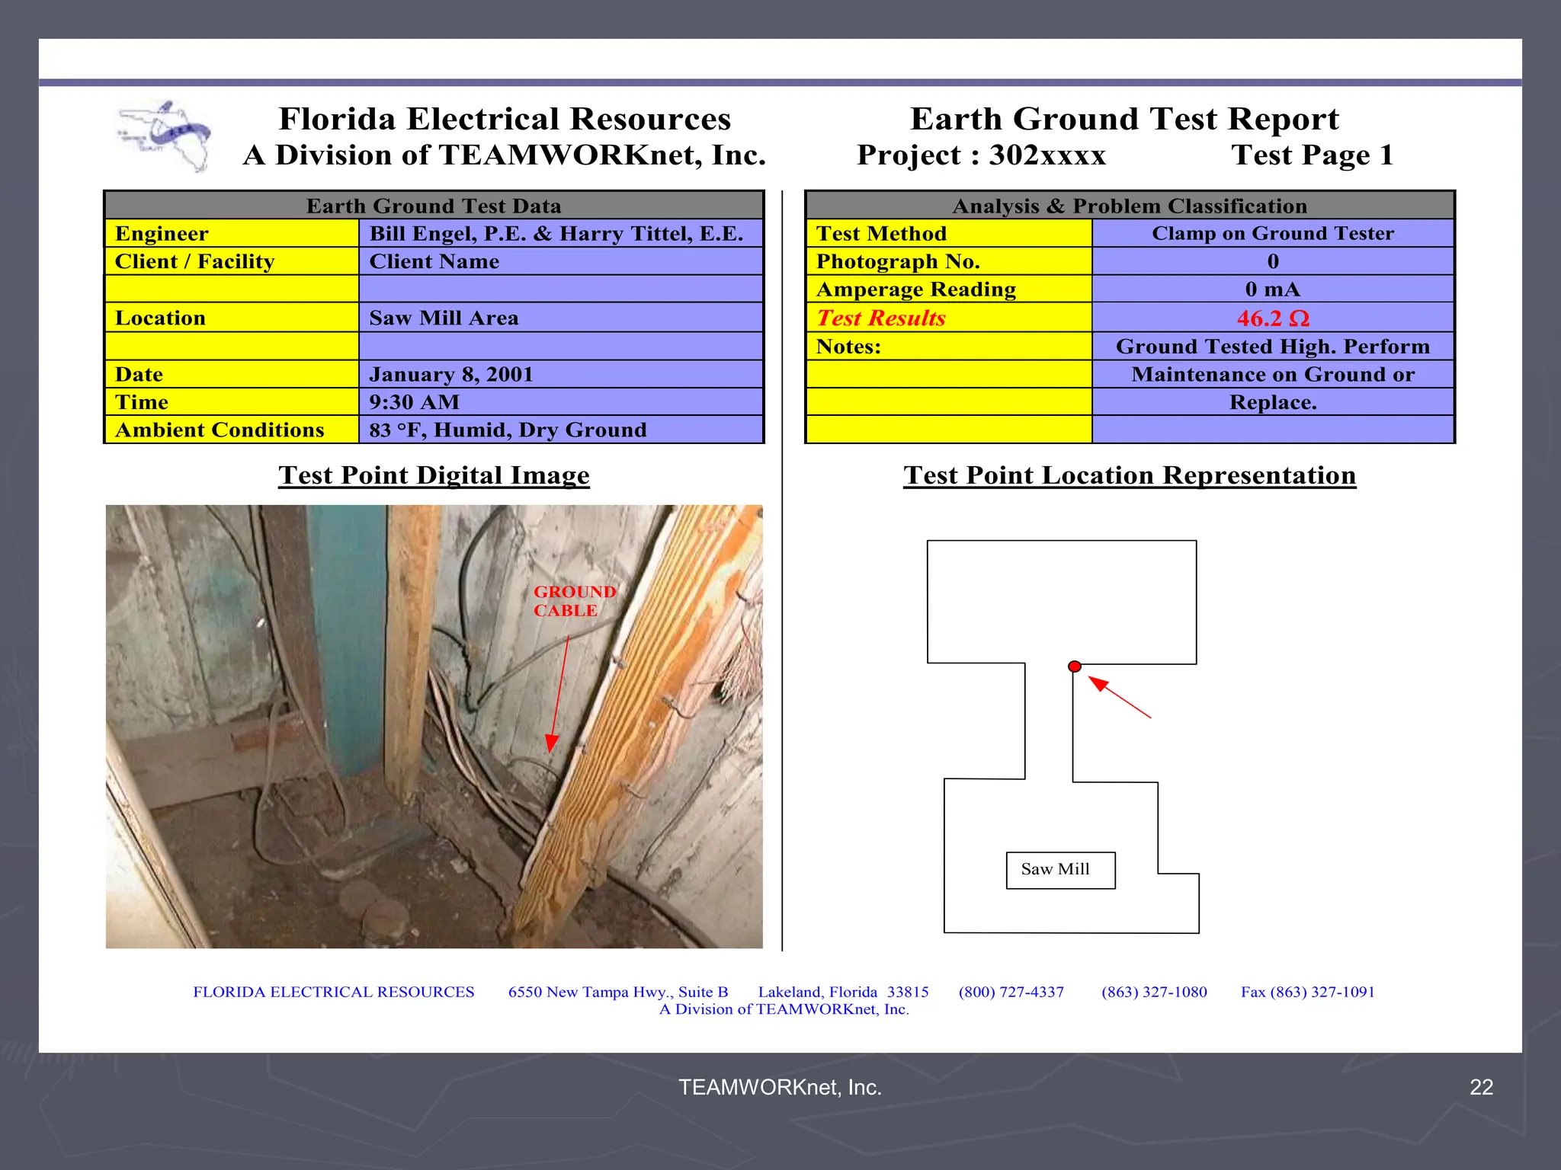The height and width of the screenshot is (1170, 1561).
Task: Click the red test point dot on the diagram
Action: pyautogui.click(x=1075, y=667)
